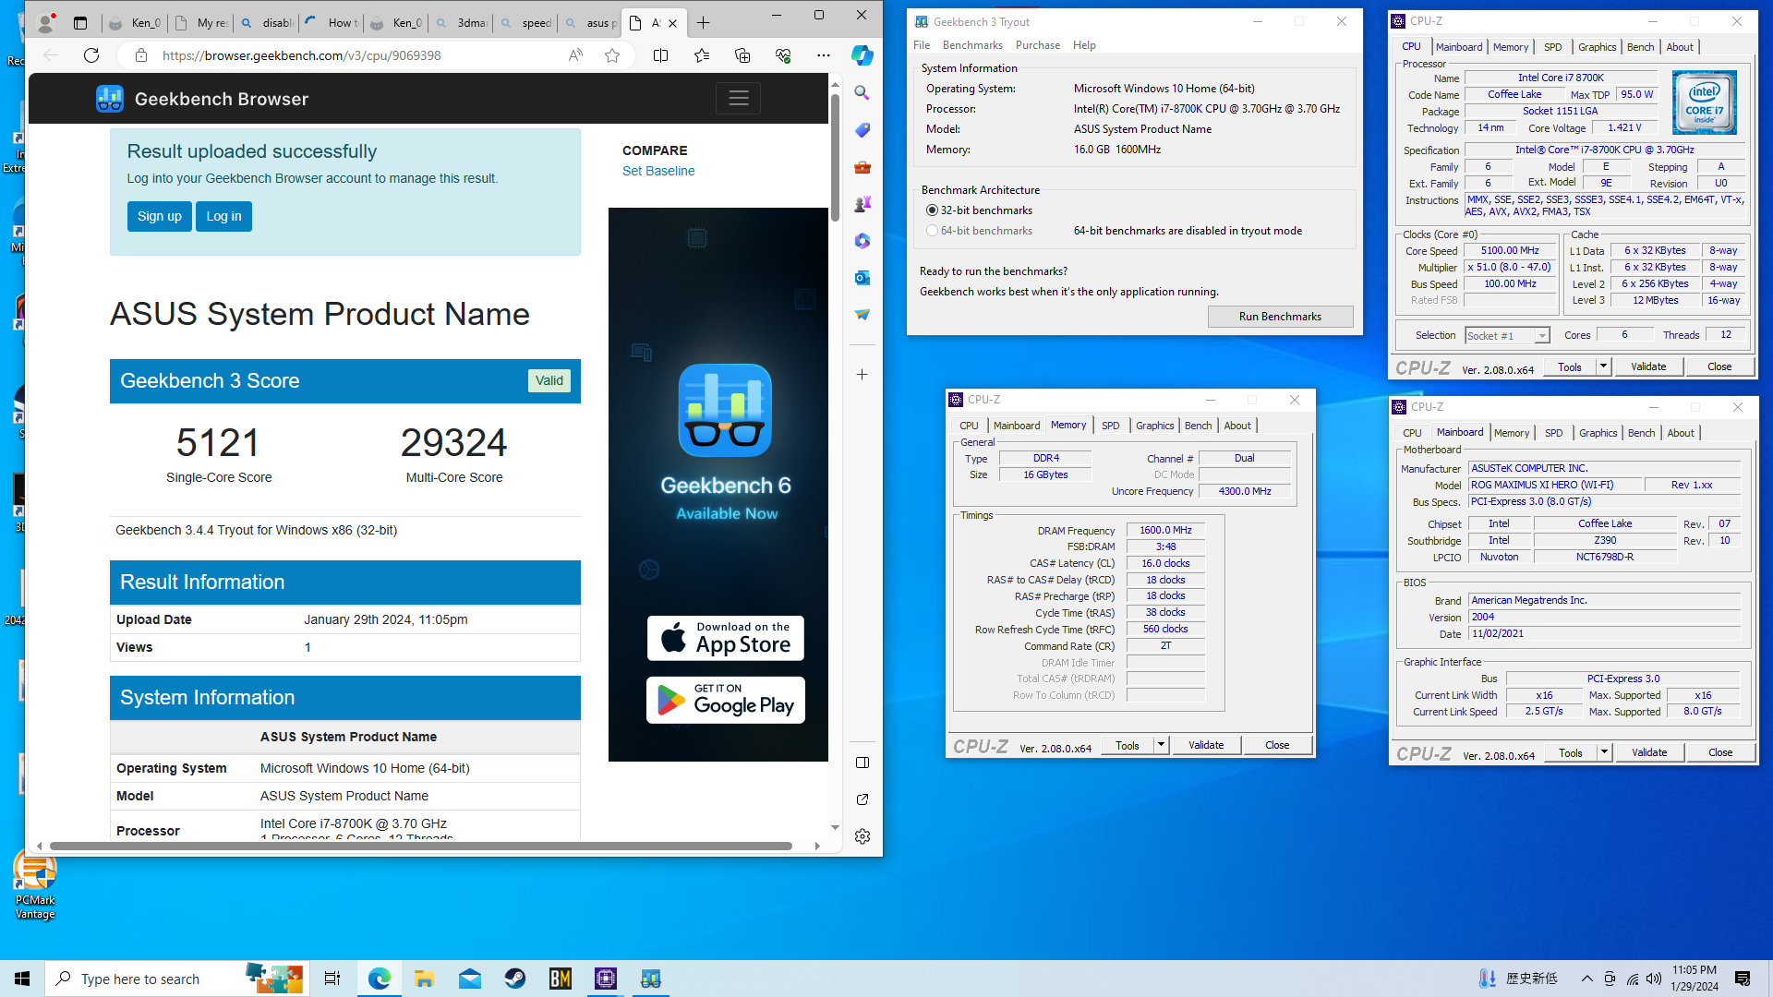Add page to favorites star icon
The image size is (1773, 997).
(612, 55)
